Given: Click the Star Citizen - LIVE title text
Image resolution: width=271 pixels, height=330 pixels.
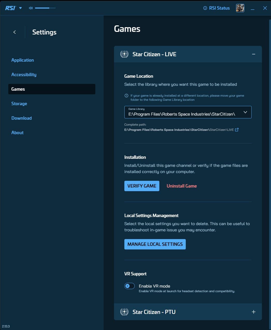Looking at the screenshot, I should (x=154, y=54).
